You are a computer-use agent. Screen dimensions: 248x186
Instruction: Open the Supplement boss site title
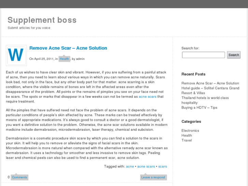(42, 20)
